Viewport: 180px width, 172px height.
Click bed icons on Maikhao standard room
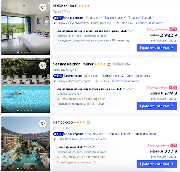[130, 31]
